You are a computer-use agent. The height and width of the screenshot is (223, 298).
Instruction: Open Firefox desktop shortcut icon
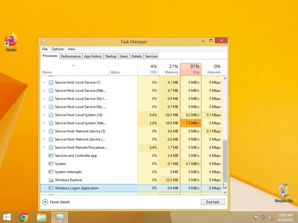click(11, 42)
